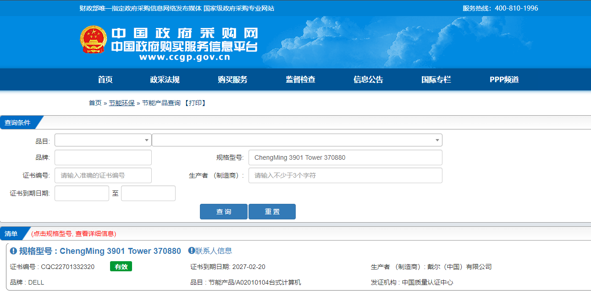
Task: Open result ChengMing 3901 Tower 370880 details
Action: coord(100,251)
